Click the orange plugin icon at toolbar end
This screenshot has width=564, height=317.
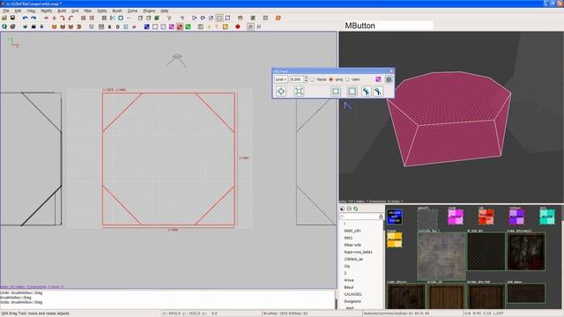click(x=278, y=18)
